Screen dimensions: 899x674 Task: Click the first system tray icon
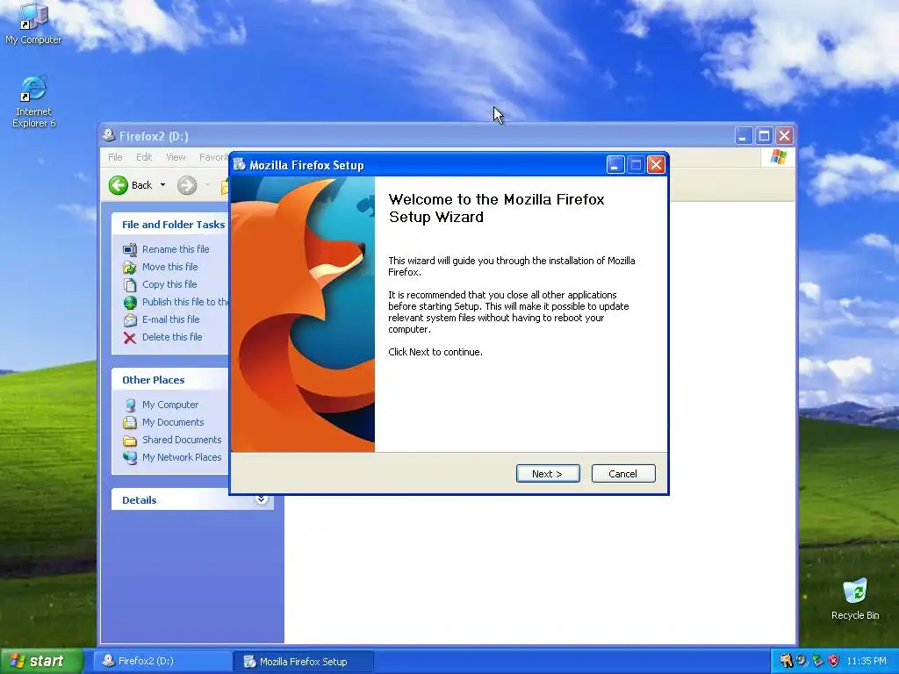coord(786,661)
